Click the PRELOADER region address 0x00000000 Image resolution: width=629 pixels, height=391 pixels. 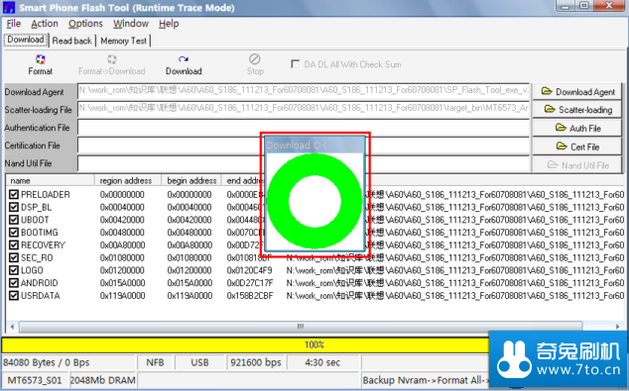tap(122, 194)
